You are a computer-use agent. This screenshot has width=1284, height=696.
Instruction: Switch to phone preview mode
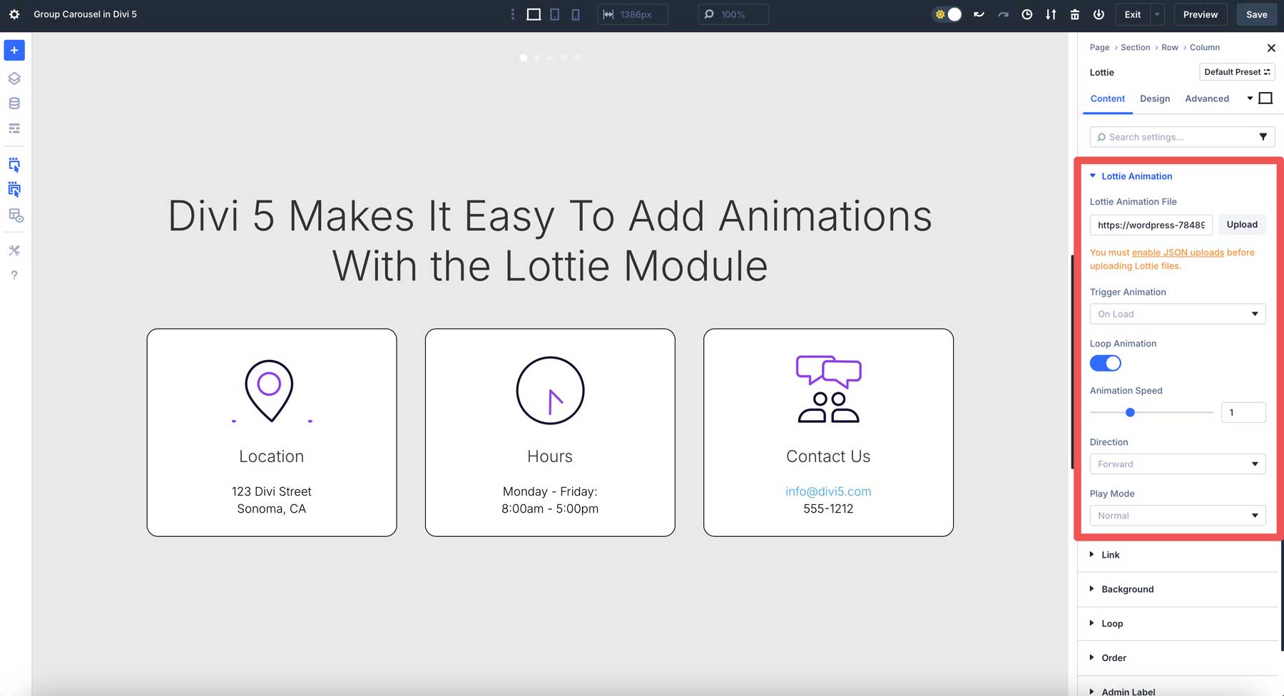click(x=575, y=14)
